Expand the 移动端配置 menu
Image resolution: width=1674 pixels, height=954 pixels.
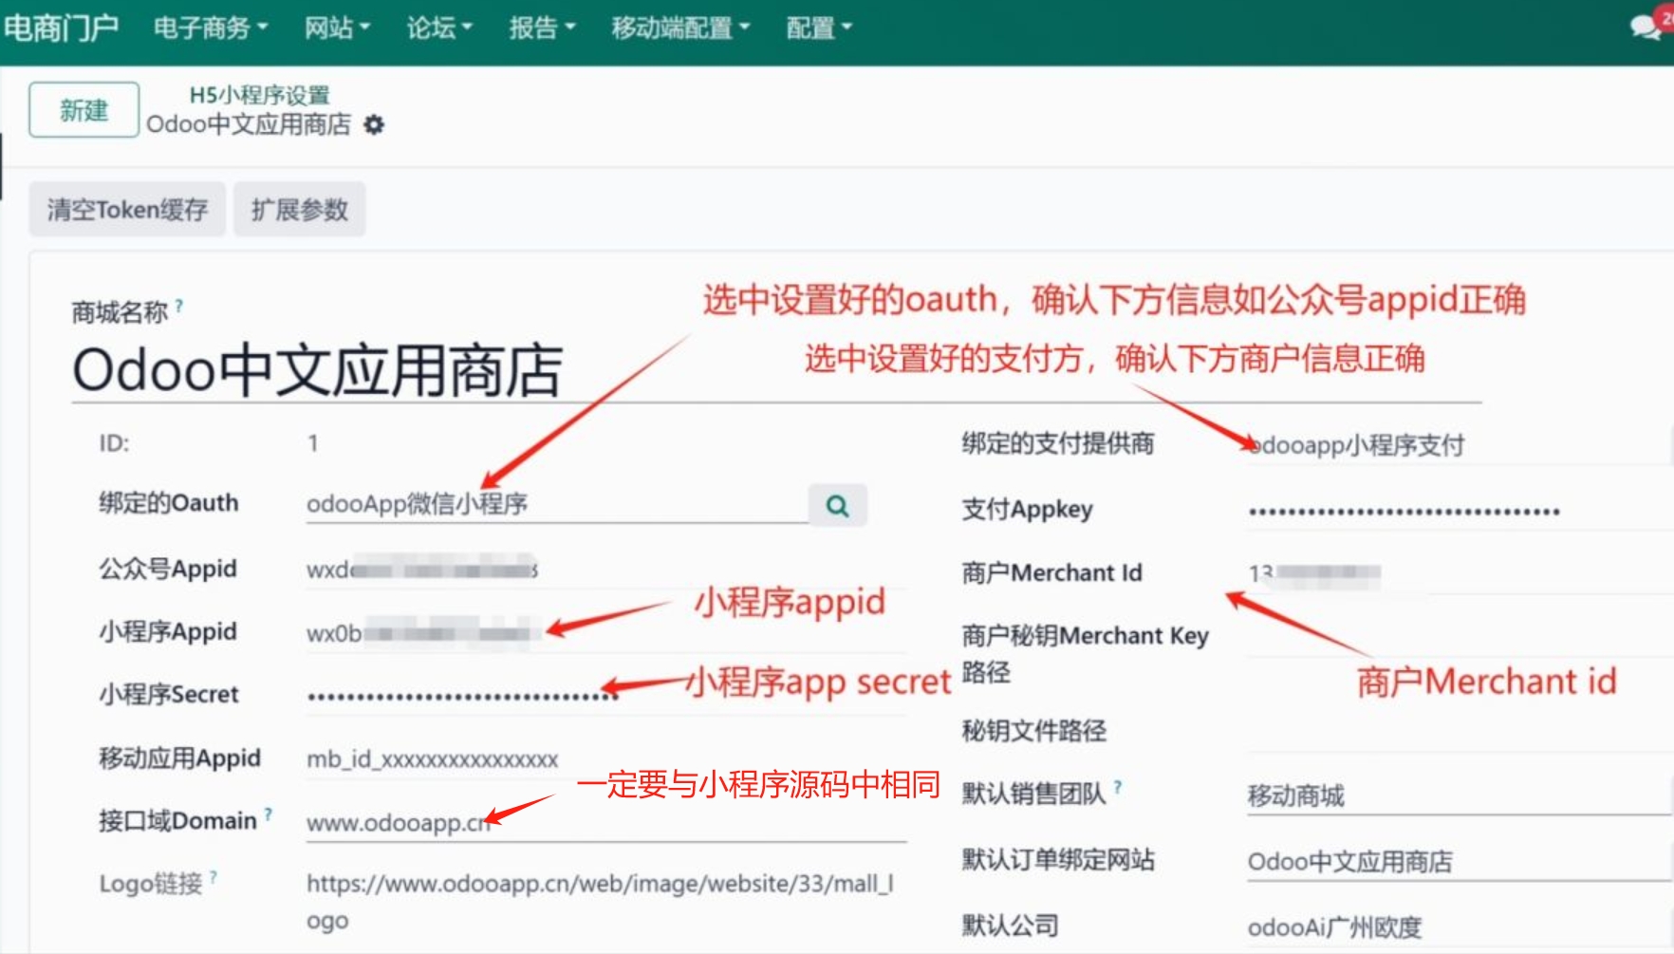pos(680,28)
